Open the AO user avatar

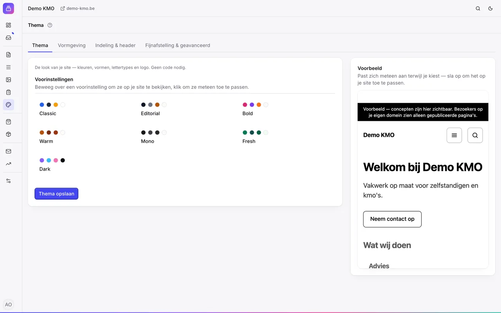point(8,304)
